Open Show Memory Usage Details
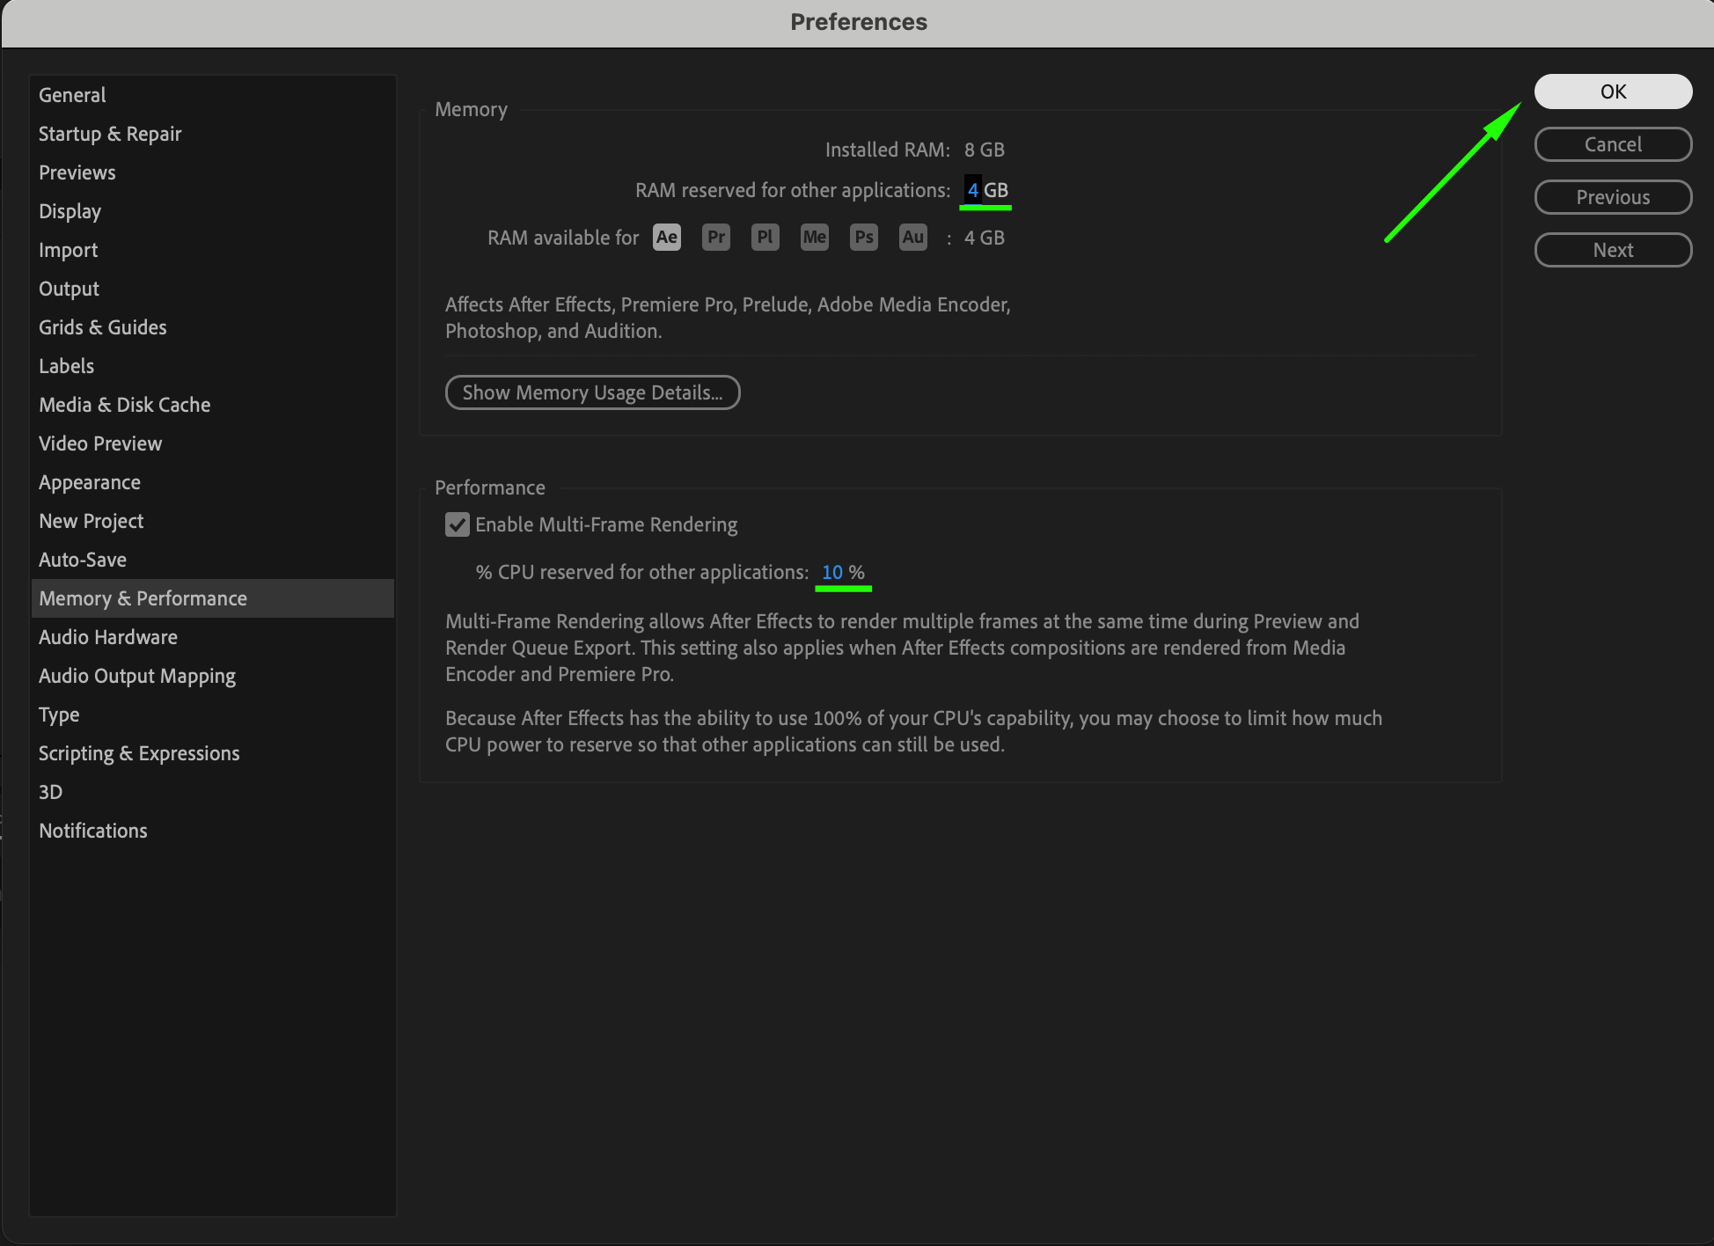This screenshot has width=1714, height=1246. (592, 392)
